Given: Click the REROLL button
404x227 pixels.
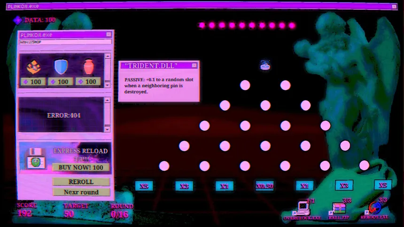Looking at the screenshot, I should point(81,182).
